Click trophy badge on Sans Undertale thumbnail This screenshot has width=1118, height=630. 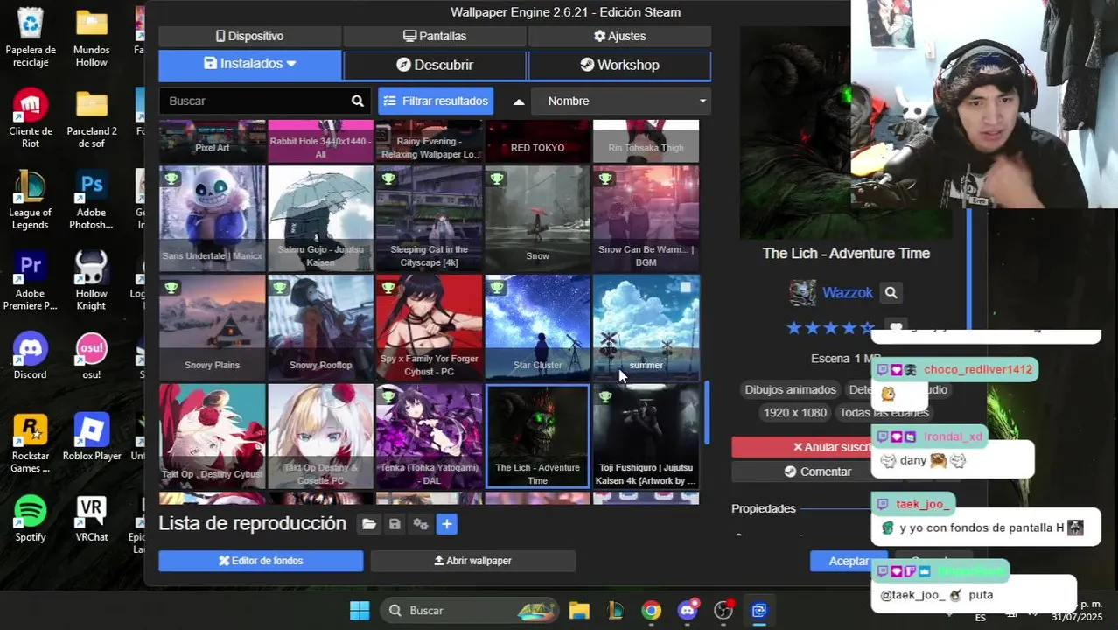(171, 178)
